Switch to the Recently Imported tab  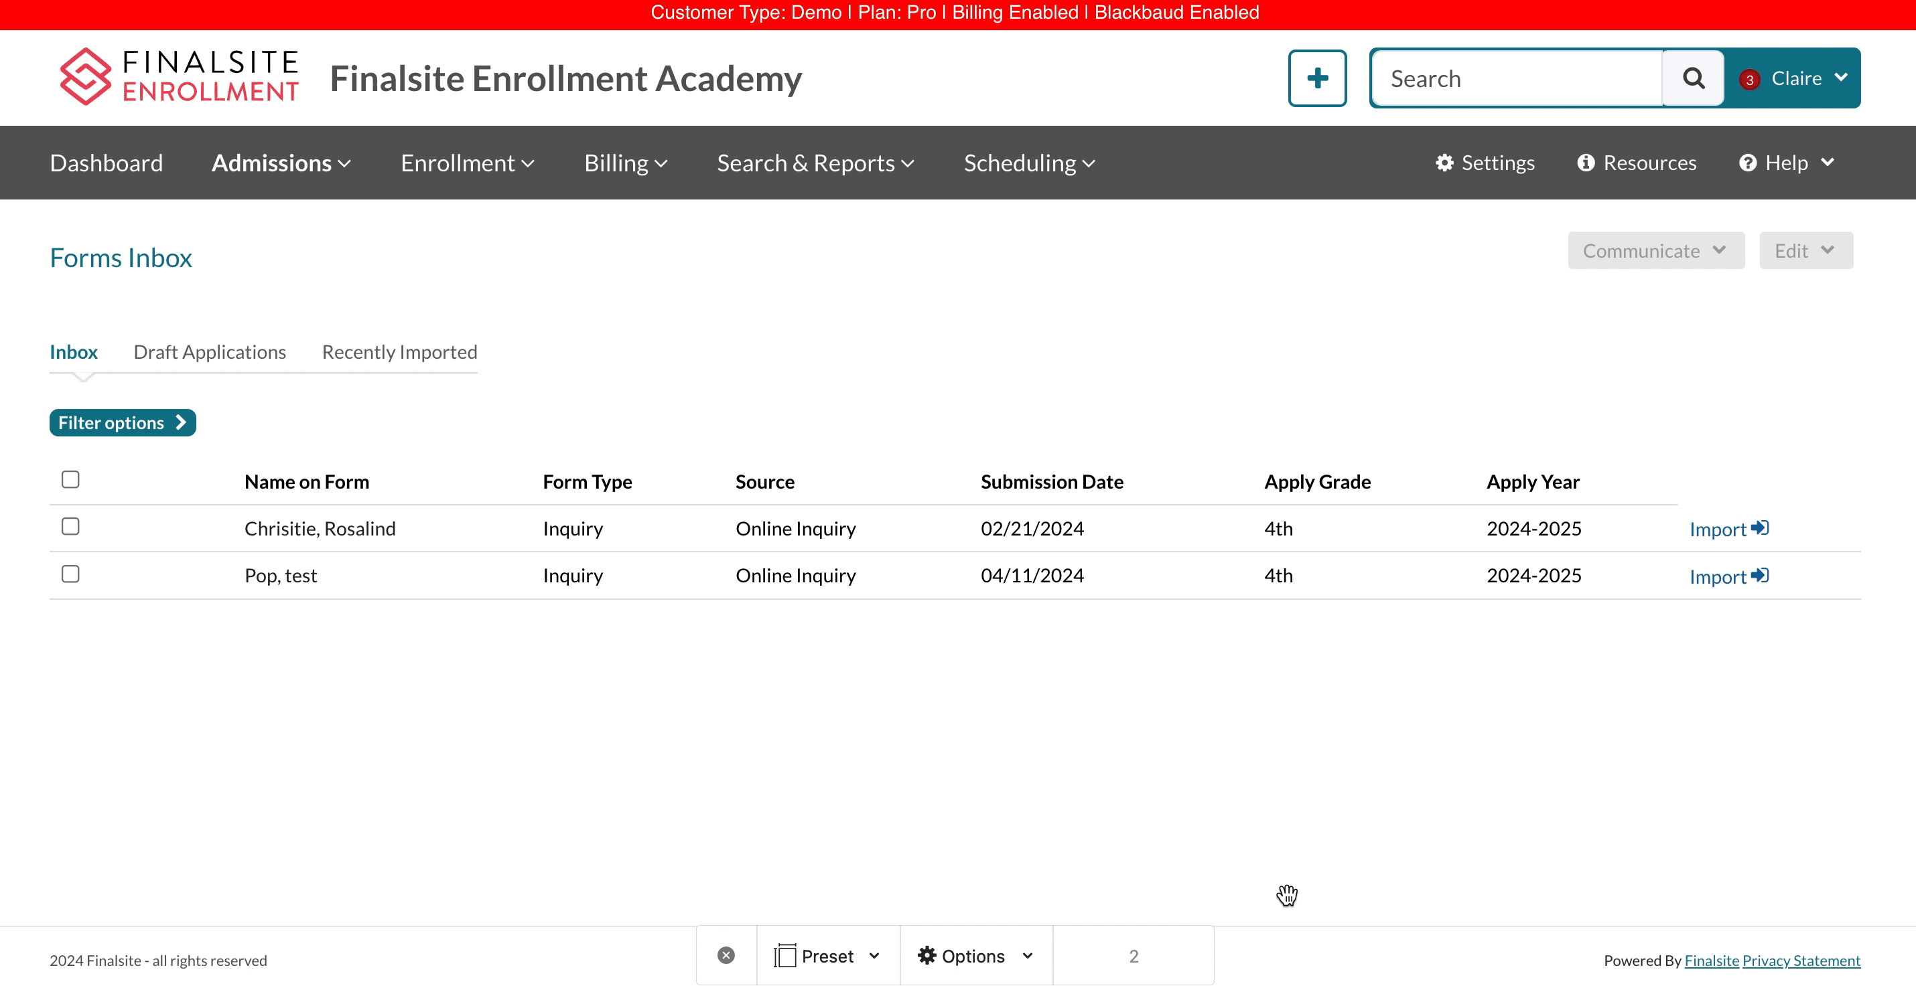399,351
